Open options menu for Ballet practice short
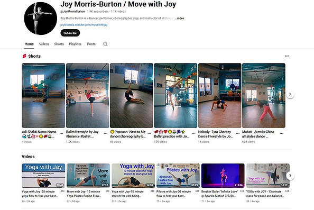 click(x=193, y=133)
